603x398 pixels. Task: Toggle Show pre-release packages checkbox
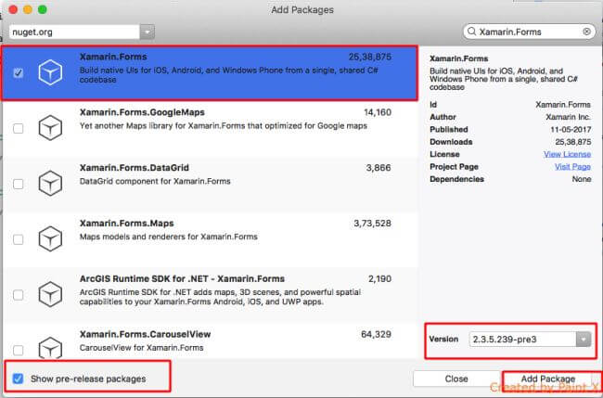[x=18, y=379]
